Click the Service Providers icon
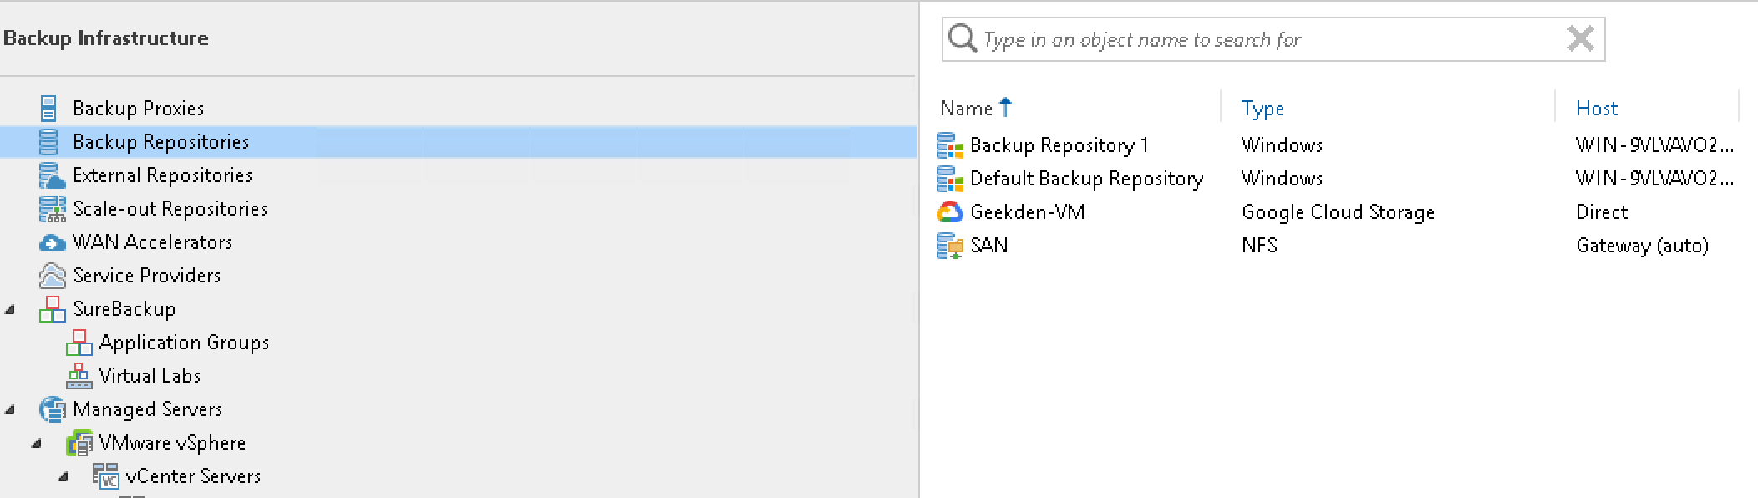This screenshot has height=498, width=1758. [x=52, y=276]
